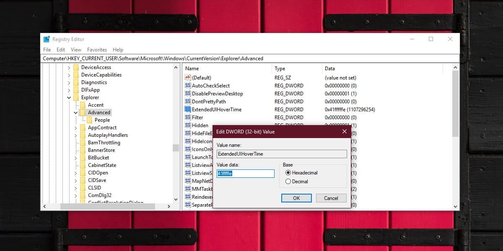Image resolution: width=503 pixels, height=251 pixels.
Task: Click the DeviceCapabilities folder icon
Action: click(x=76, y=75)
